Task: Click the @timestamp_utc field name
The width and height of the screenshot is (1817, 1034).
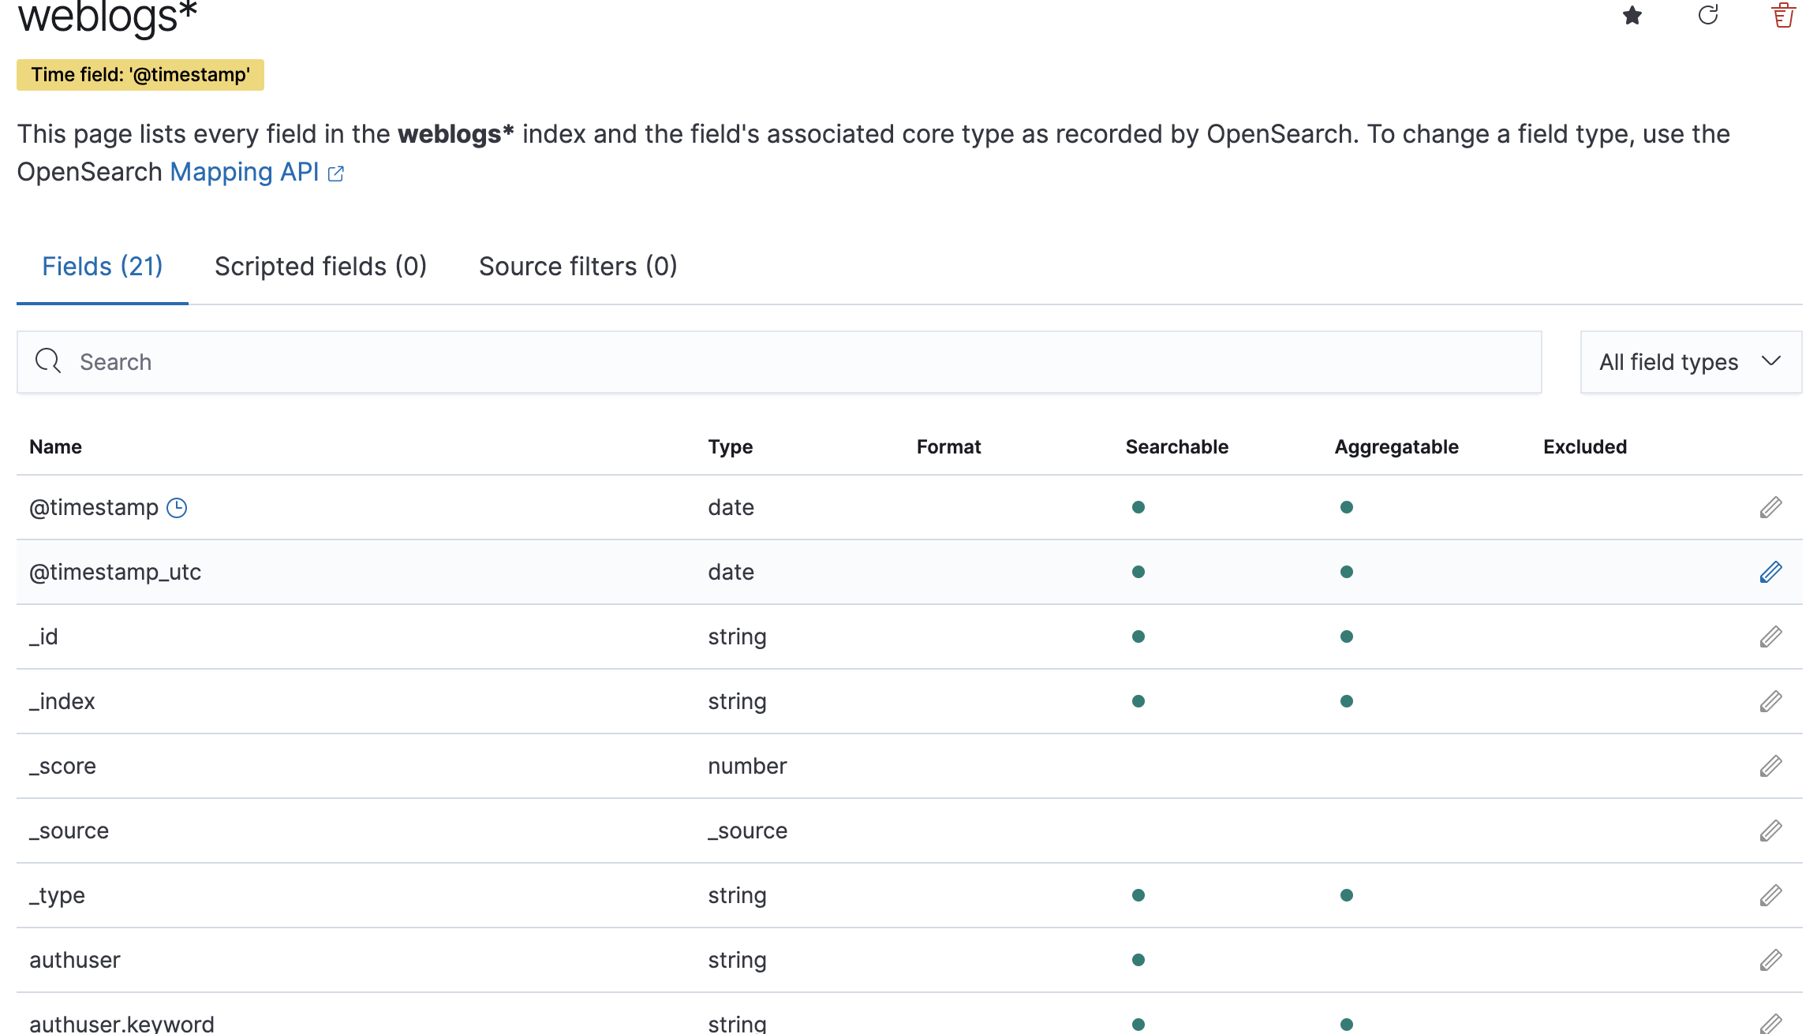Action: click(x=115, y=572)
